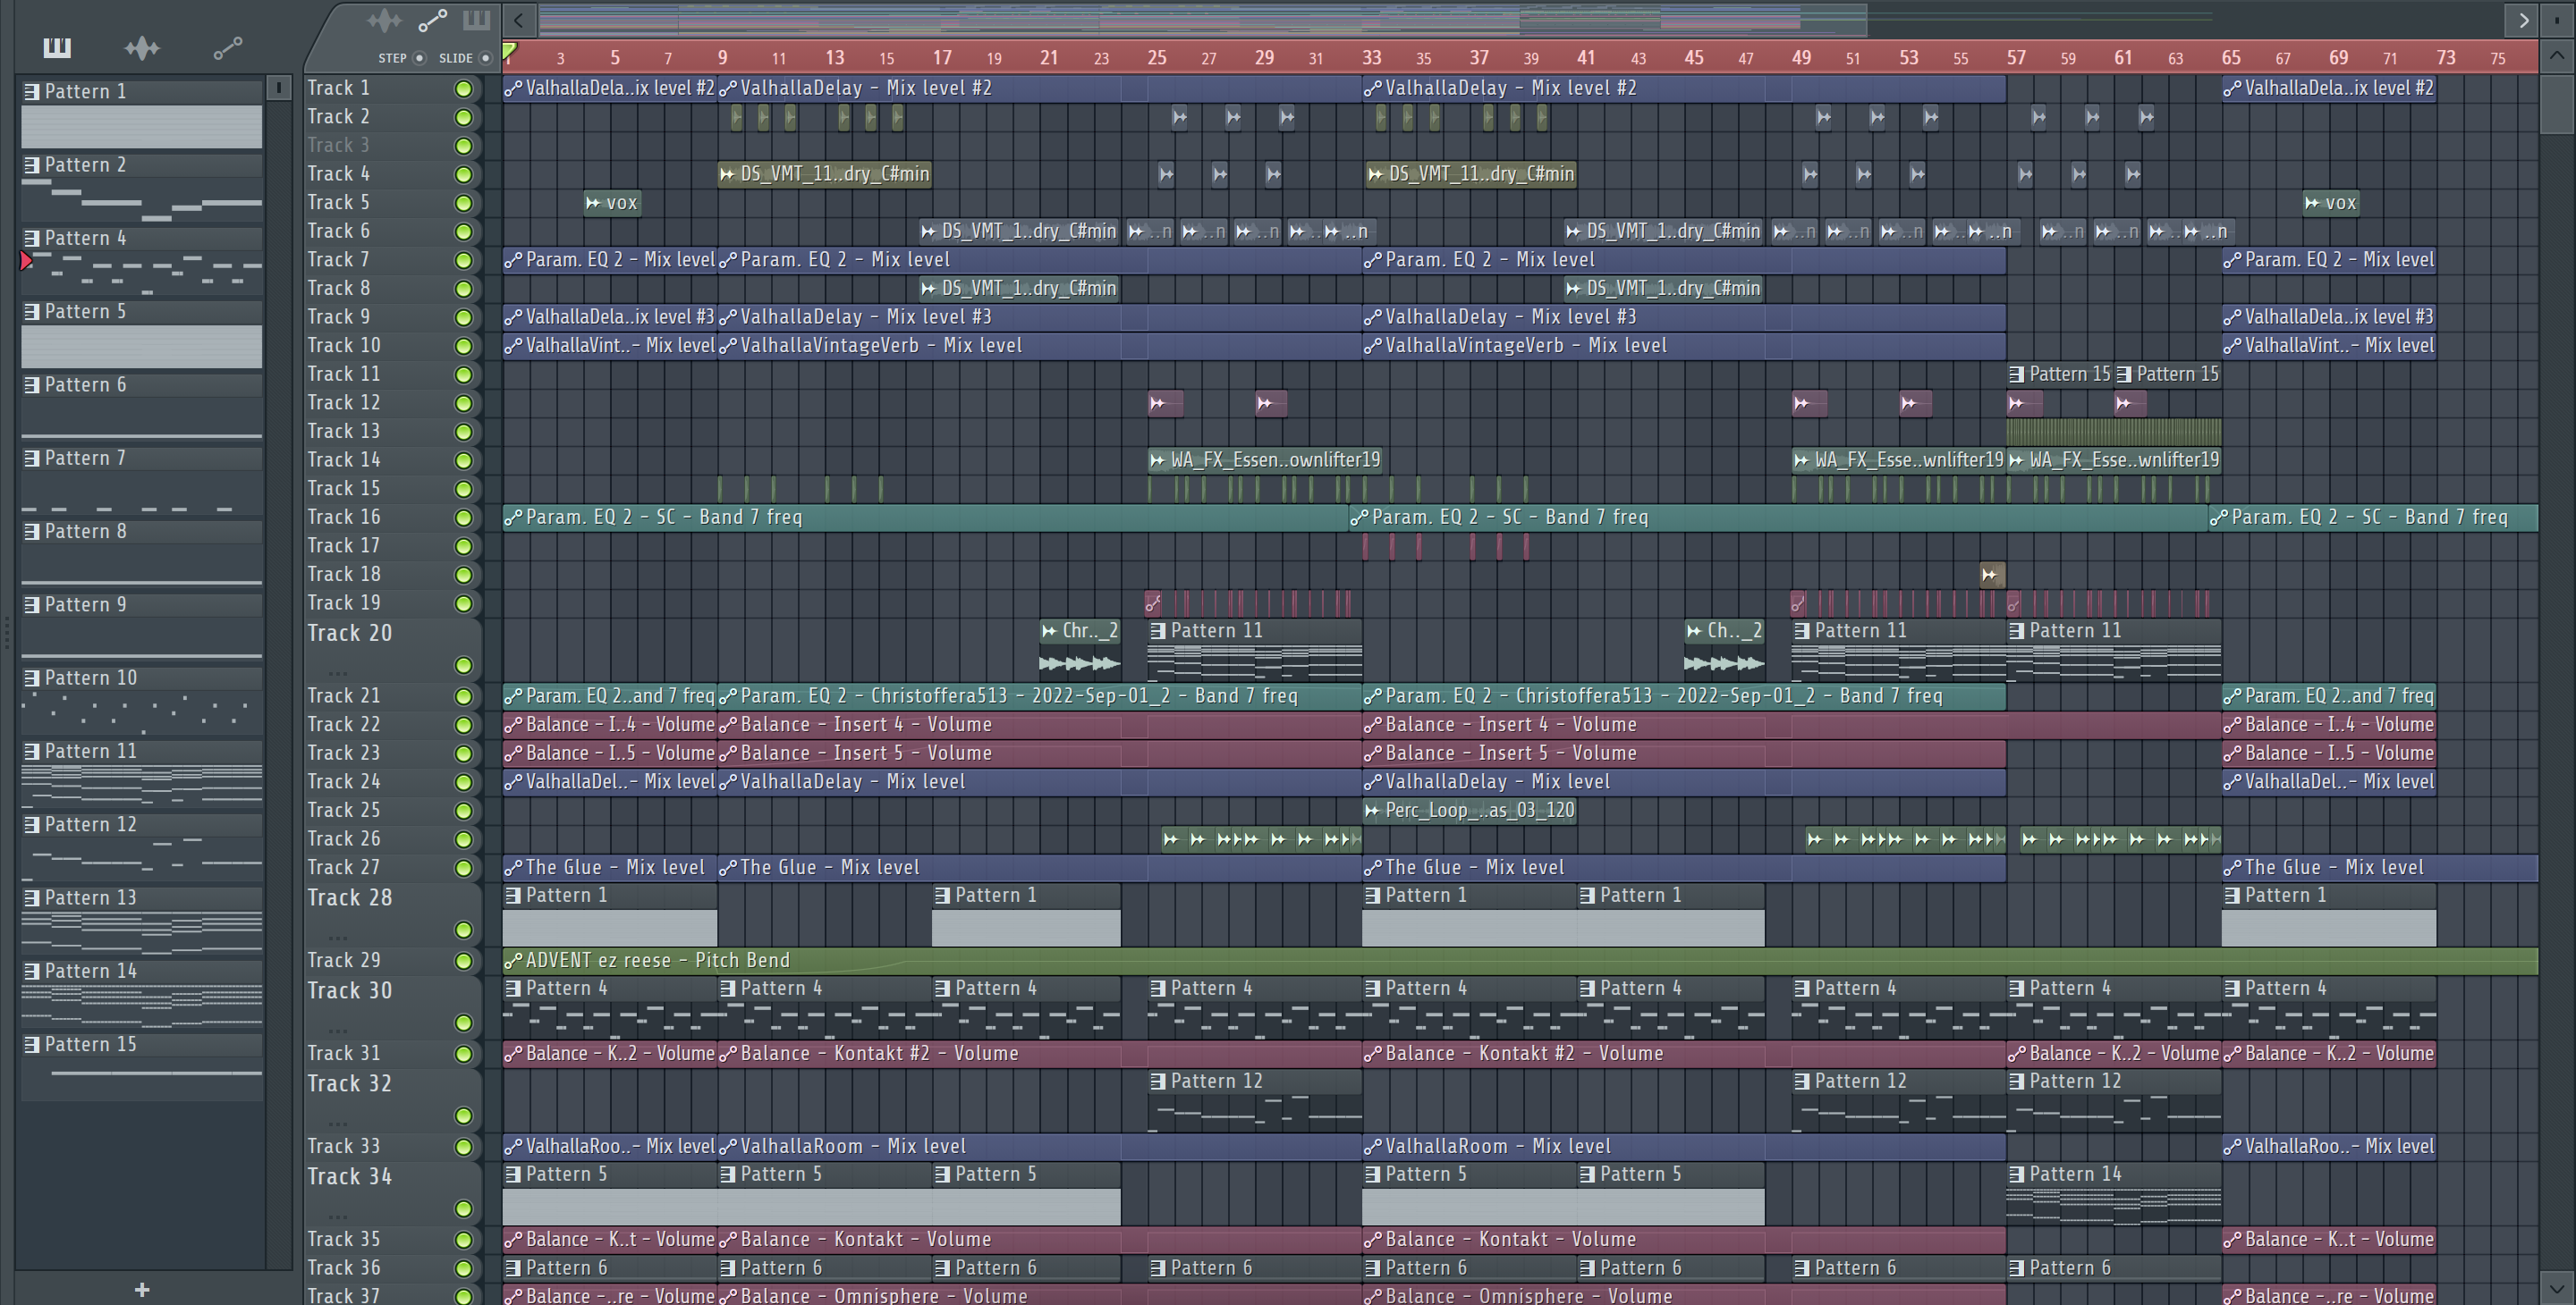Show patterns in the picker panel
2576x1305 pixels.
coord(57,47)
